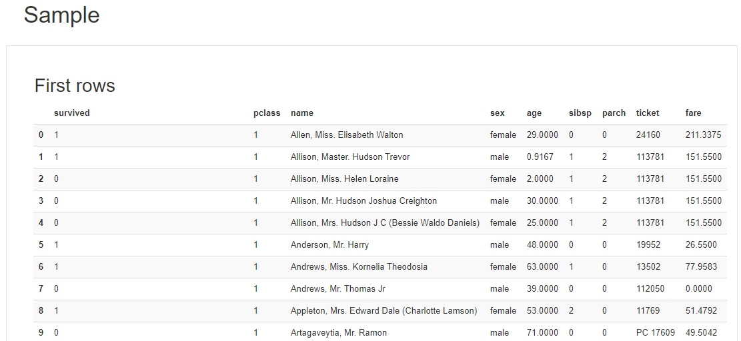Click the 'ticket' column header
741x341 pixels.
coord(648,113)
